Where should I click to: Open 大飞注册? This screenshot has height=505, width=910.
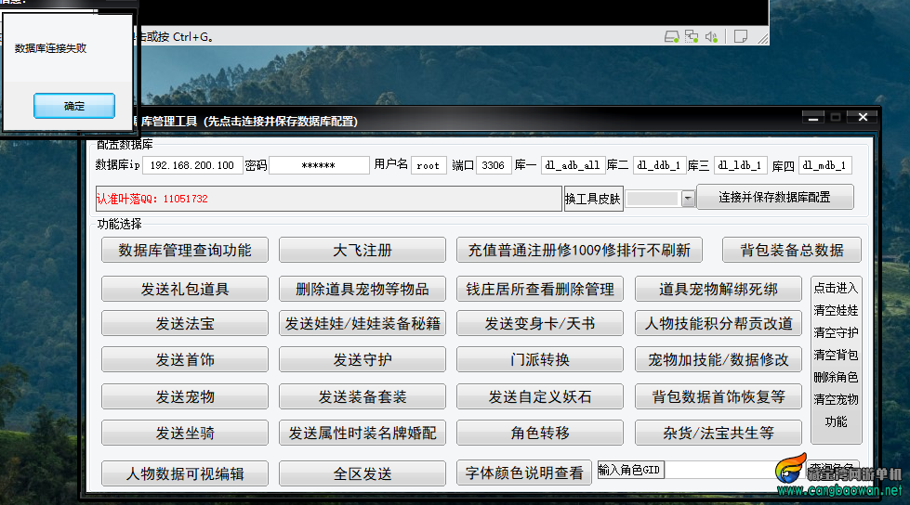click(x=363, y=251)
